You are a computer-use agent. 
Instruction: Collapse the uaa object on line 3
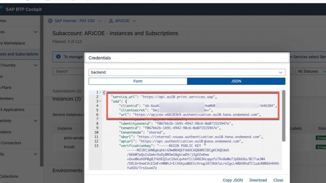pos(100,101)
